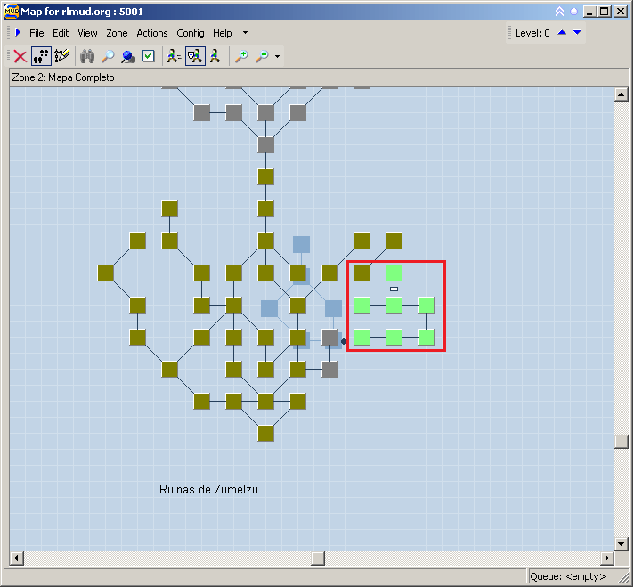Toggle the shielded walker mode button

click(195, 56)
